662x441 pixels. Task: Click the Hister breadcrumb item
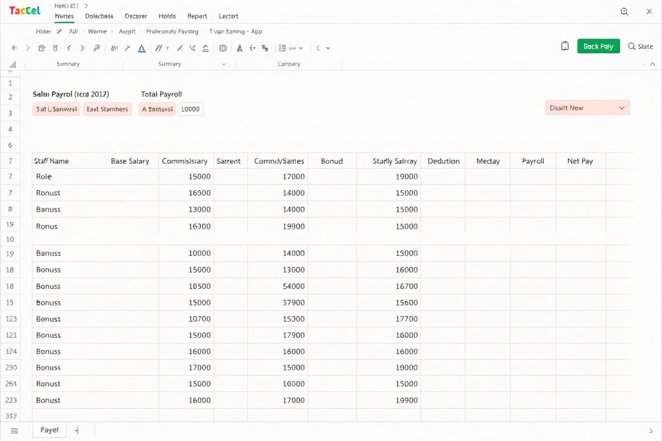click(44, 31)
